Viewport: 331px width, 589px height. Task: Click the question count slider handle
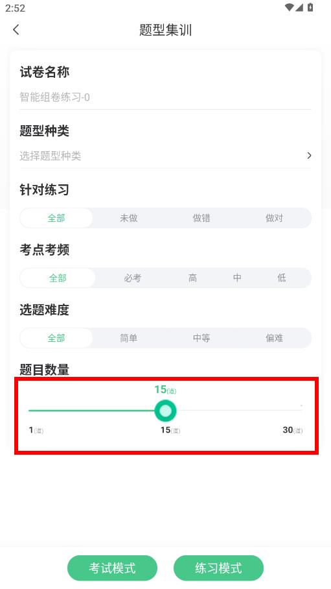pos(165,411)
